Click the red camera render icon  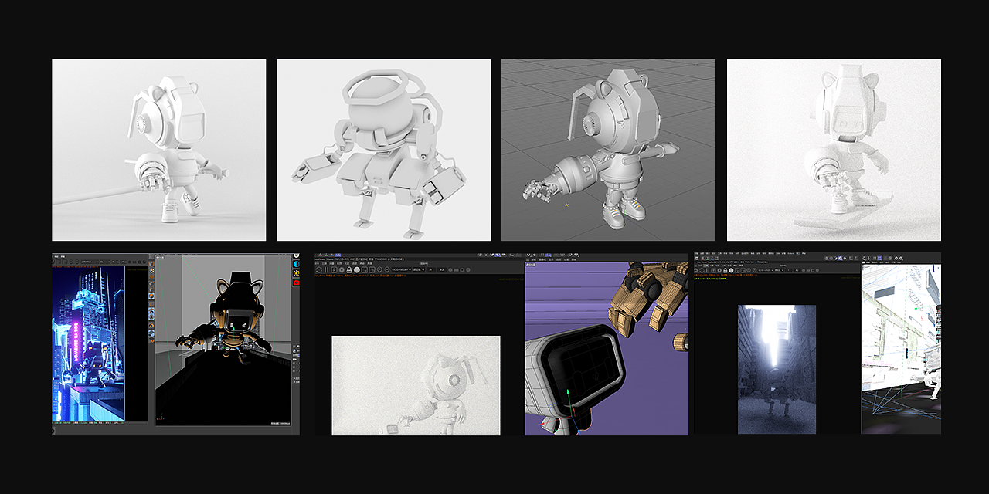[297, 284]
